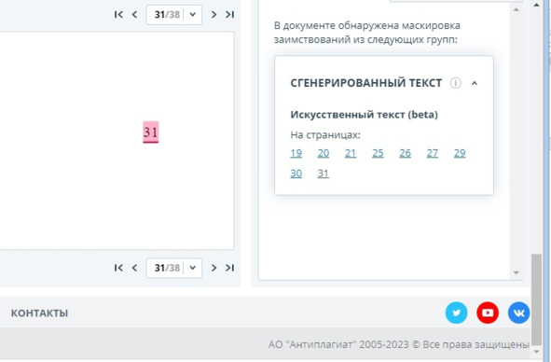The image size is (551, 362).
Task: Open page selector dropdown in bottom pager
Action: click(193, 268)
